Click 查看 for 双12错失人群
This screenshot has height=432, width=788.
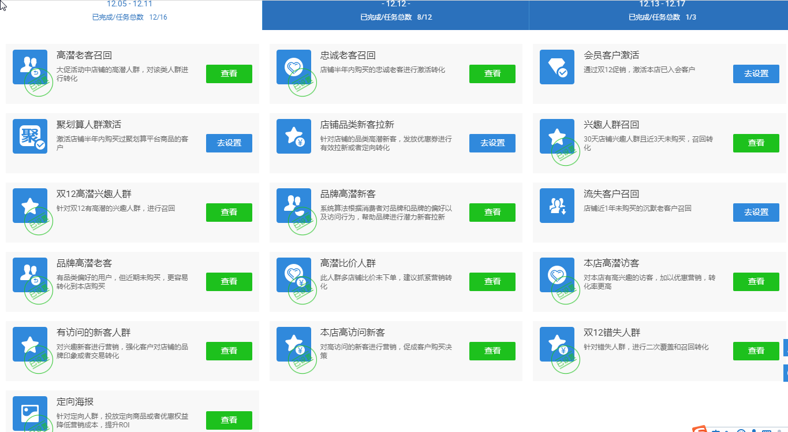(756, 351)
